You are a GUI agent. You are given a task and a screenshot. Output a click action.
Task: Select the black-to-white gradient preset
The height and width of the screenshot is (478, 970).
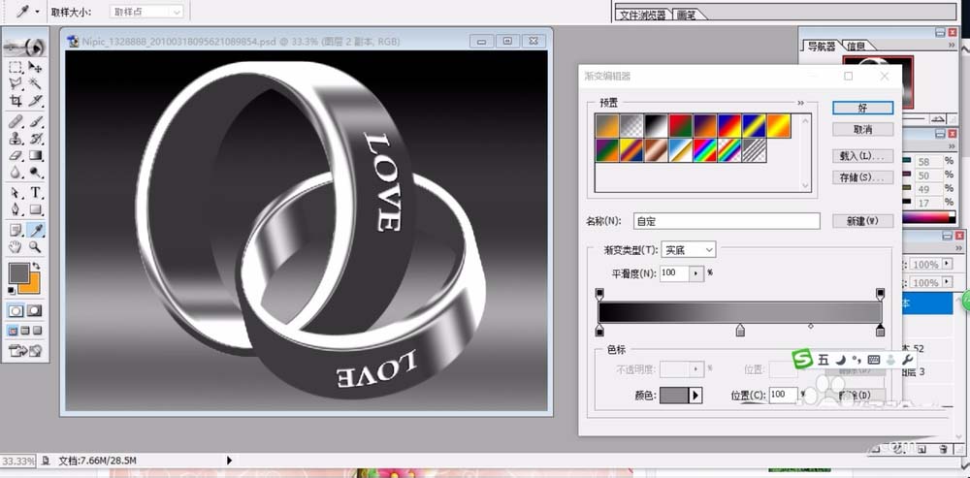657,125
